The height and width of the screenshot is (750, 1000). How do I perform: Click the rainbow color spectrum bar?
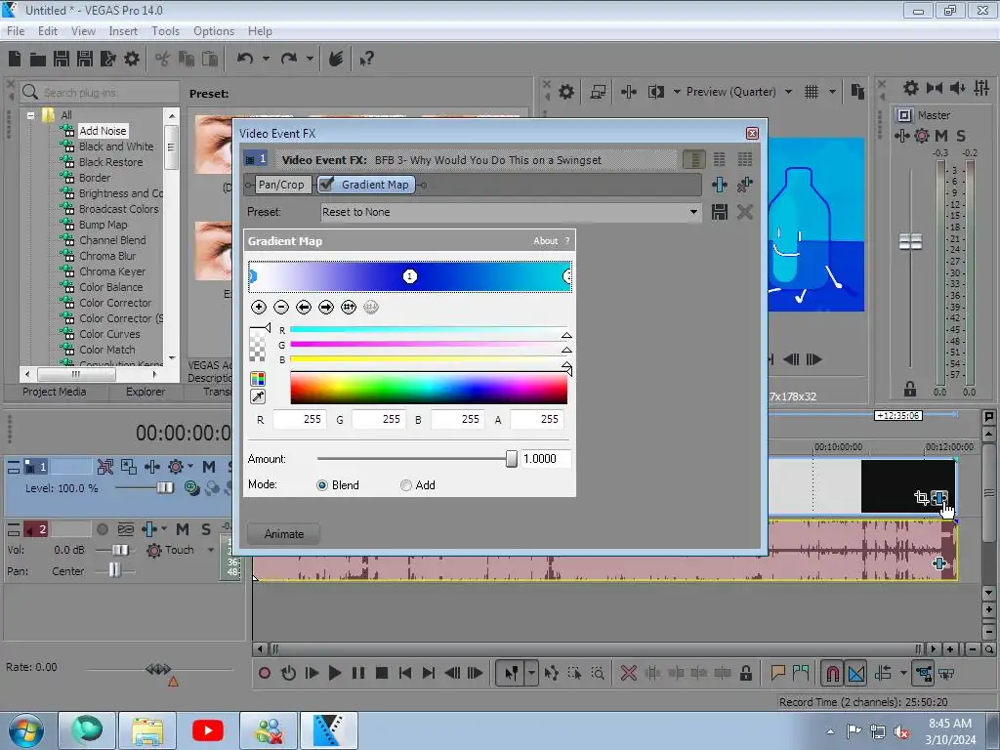(x=429, y=389)
